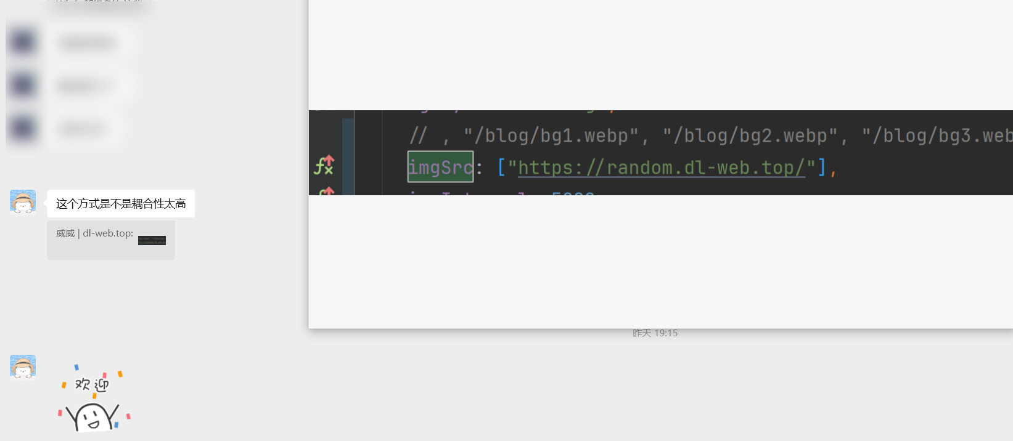The width and height of the screenshot is (1013, 441).
Task: Open the 欢迎 welcome sticker
Action: coord(94,398)
